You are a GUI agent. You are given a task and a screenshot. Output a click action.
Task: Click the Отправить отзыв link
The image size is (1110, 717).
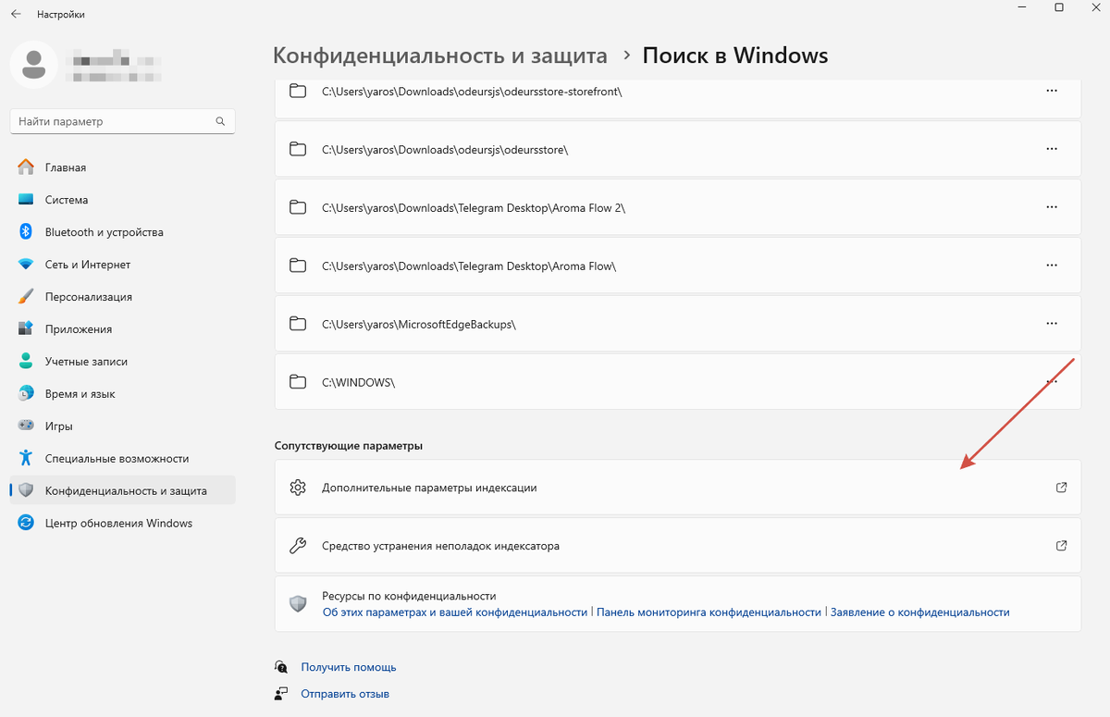click(345, 694)
